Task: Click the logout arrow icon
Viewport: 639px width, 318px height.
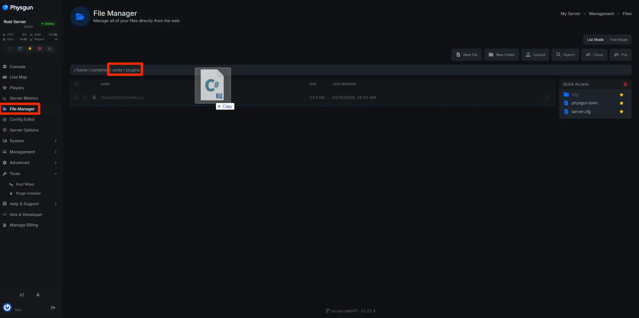Action: [x=53, y=308]
